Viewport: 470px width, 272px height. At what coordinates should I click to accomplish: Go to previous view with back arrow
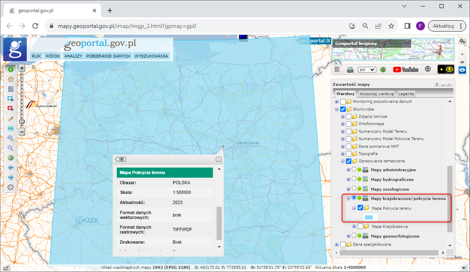pos(11,167)
